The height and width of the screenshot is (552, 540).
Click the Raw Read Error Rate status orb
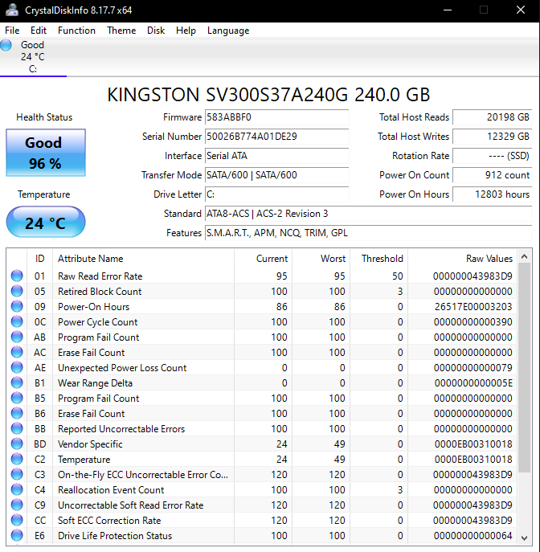click(x=17, y=276)
